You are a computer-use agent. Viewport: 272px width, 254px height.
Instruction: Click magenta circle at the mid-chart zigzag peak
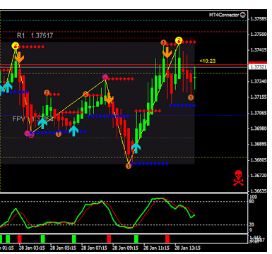click(x=105, y=77)
